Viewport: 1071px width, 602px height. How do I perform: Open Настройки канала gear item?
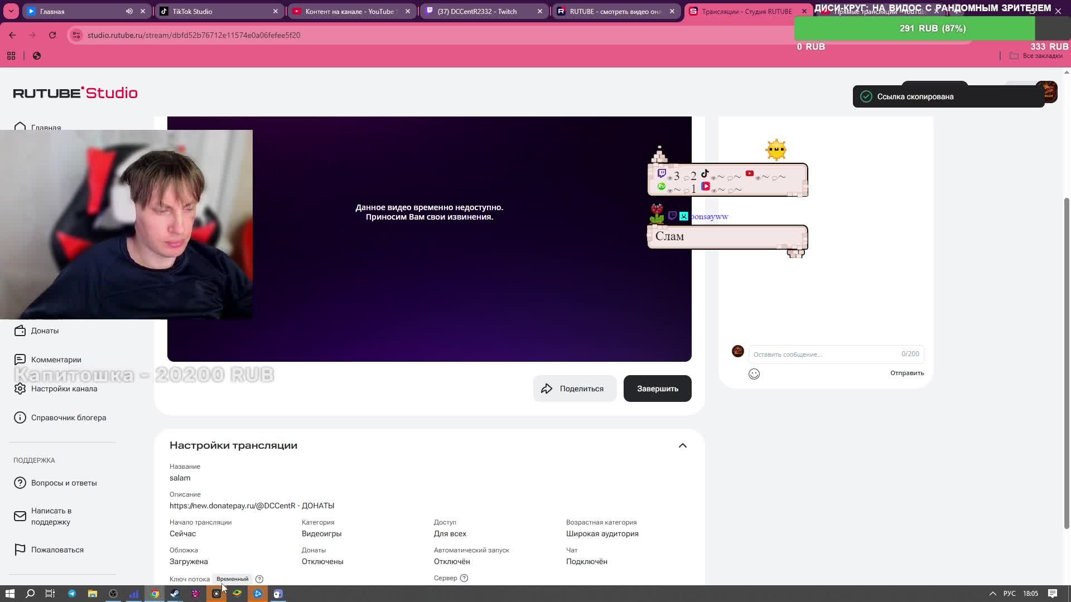pyautogui.click(x=64, y=389)
